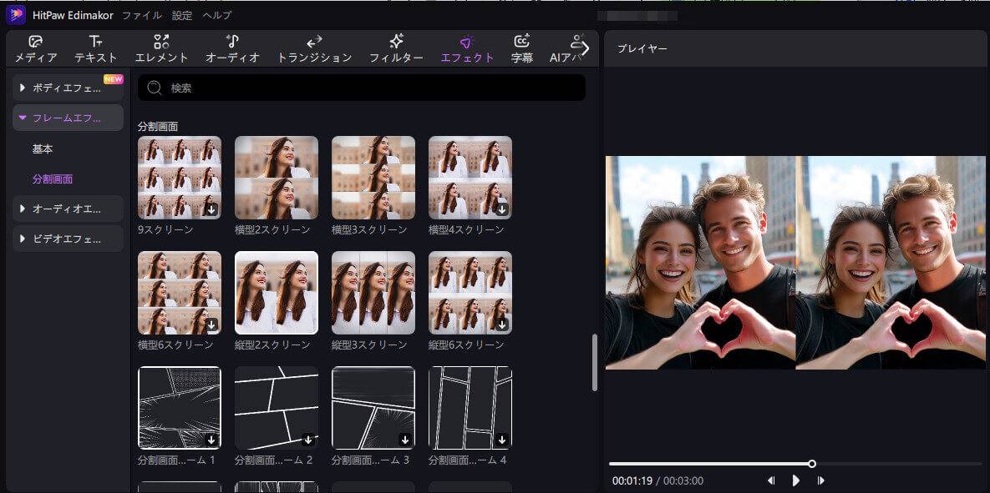The height and width of the screenshot is (493, 990).
Task: Select the 縦型6スクリーン effect thumbnail
Action: coord(470,293)
